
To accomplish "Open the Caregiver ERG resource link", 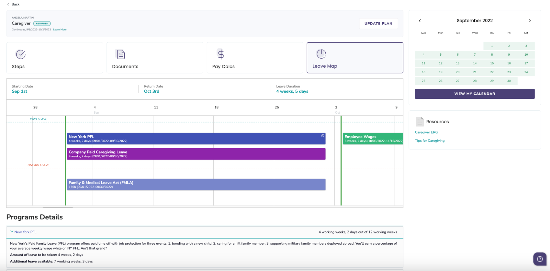I will 426,132.
